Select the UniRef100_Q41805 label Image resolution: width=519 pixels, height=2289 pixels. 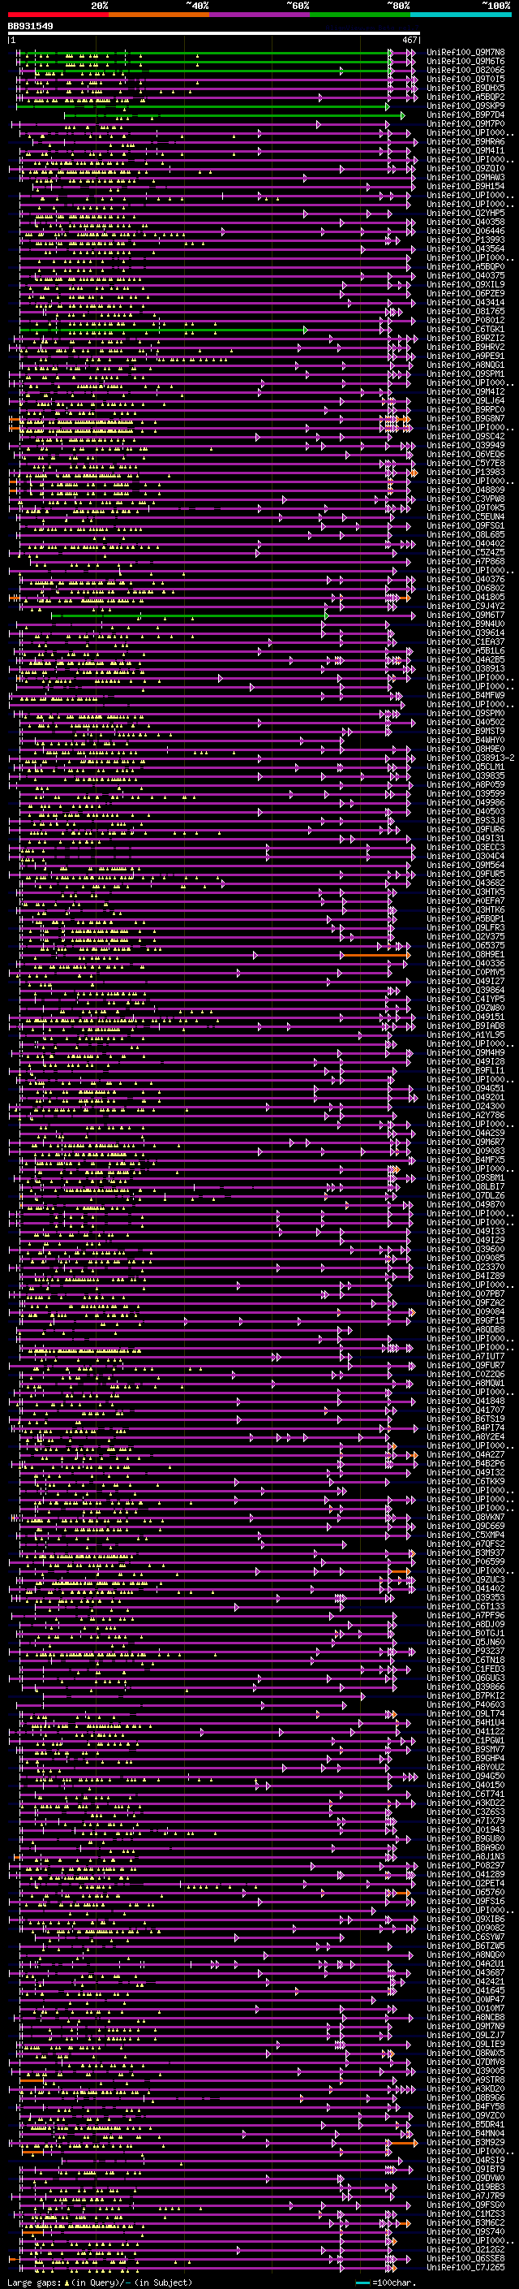pyautogui.click(x=465, y=597)
